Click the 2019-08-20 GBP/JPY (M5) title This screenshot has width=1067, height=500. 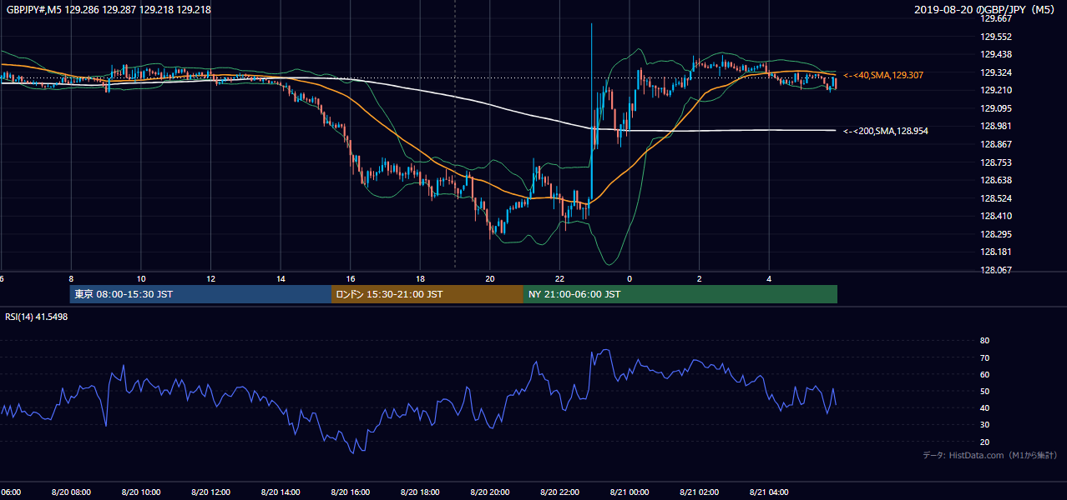986,10
